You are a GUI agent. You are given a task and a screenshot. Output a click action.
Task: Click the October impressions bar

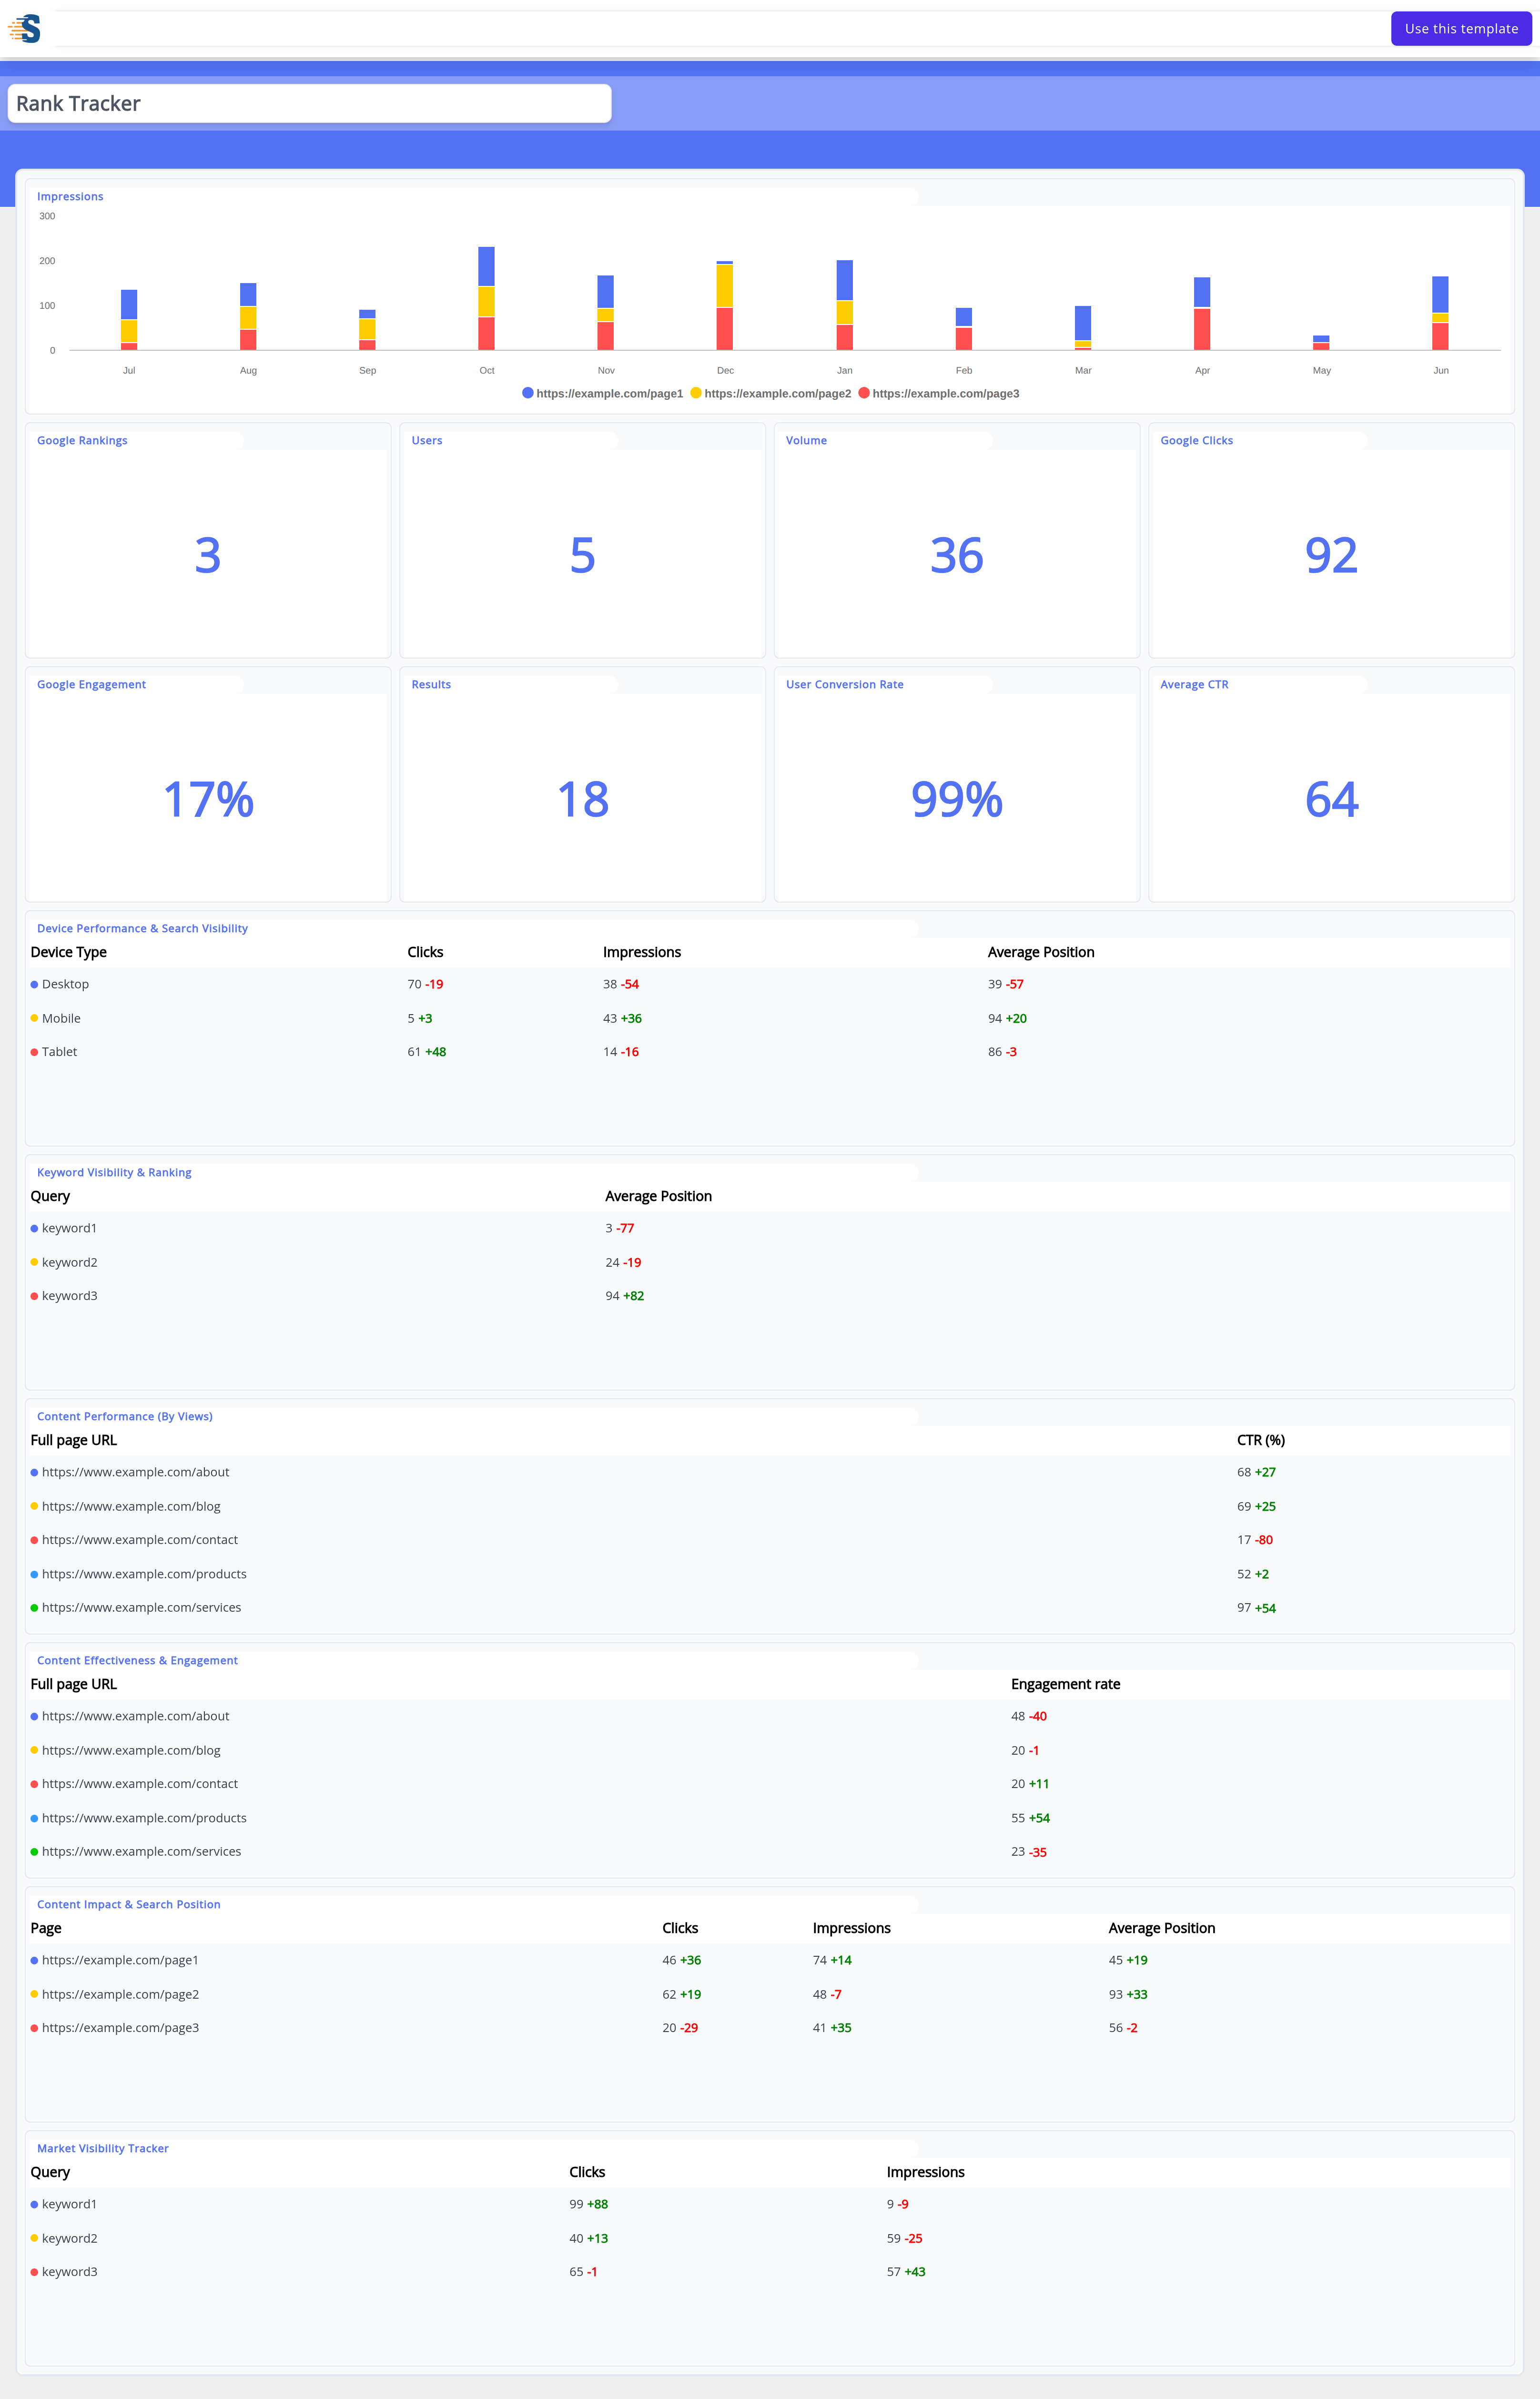click(x=486, y=298)
